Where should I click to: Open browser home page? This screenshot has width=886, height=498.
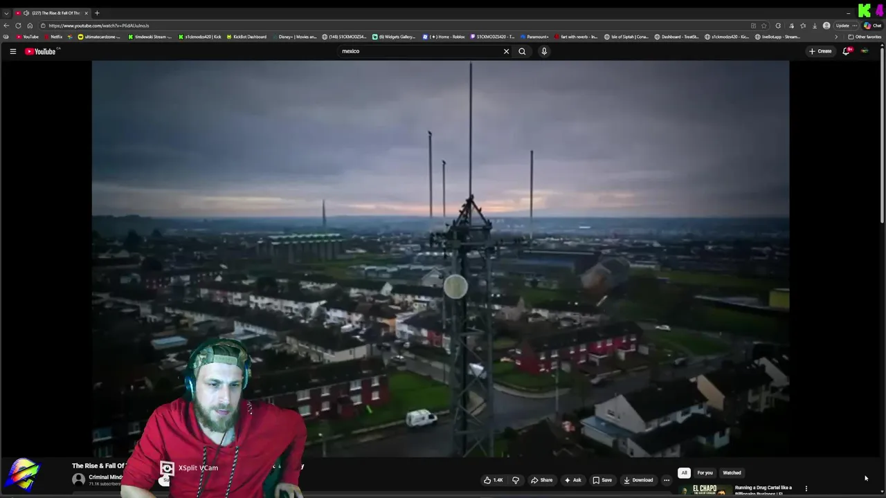click(x=30, y=26)
